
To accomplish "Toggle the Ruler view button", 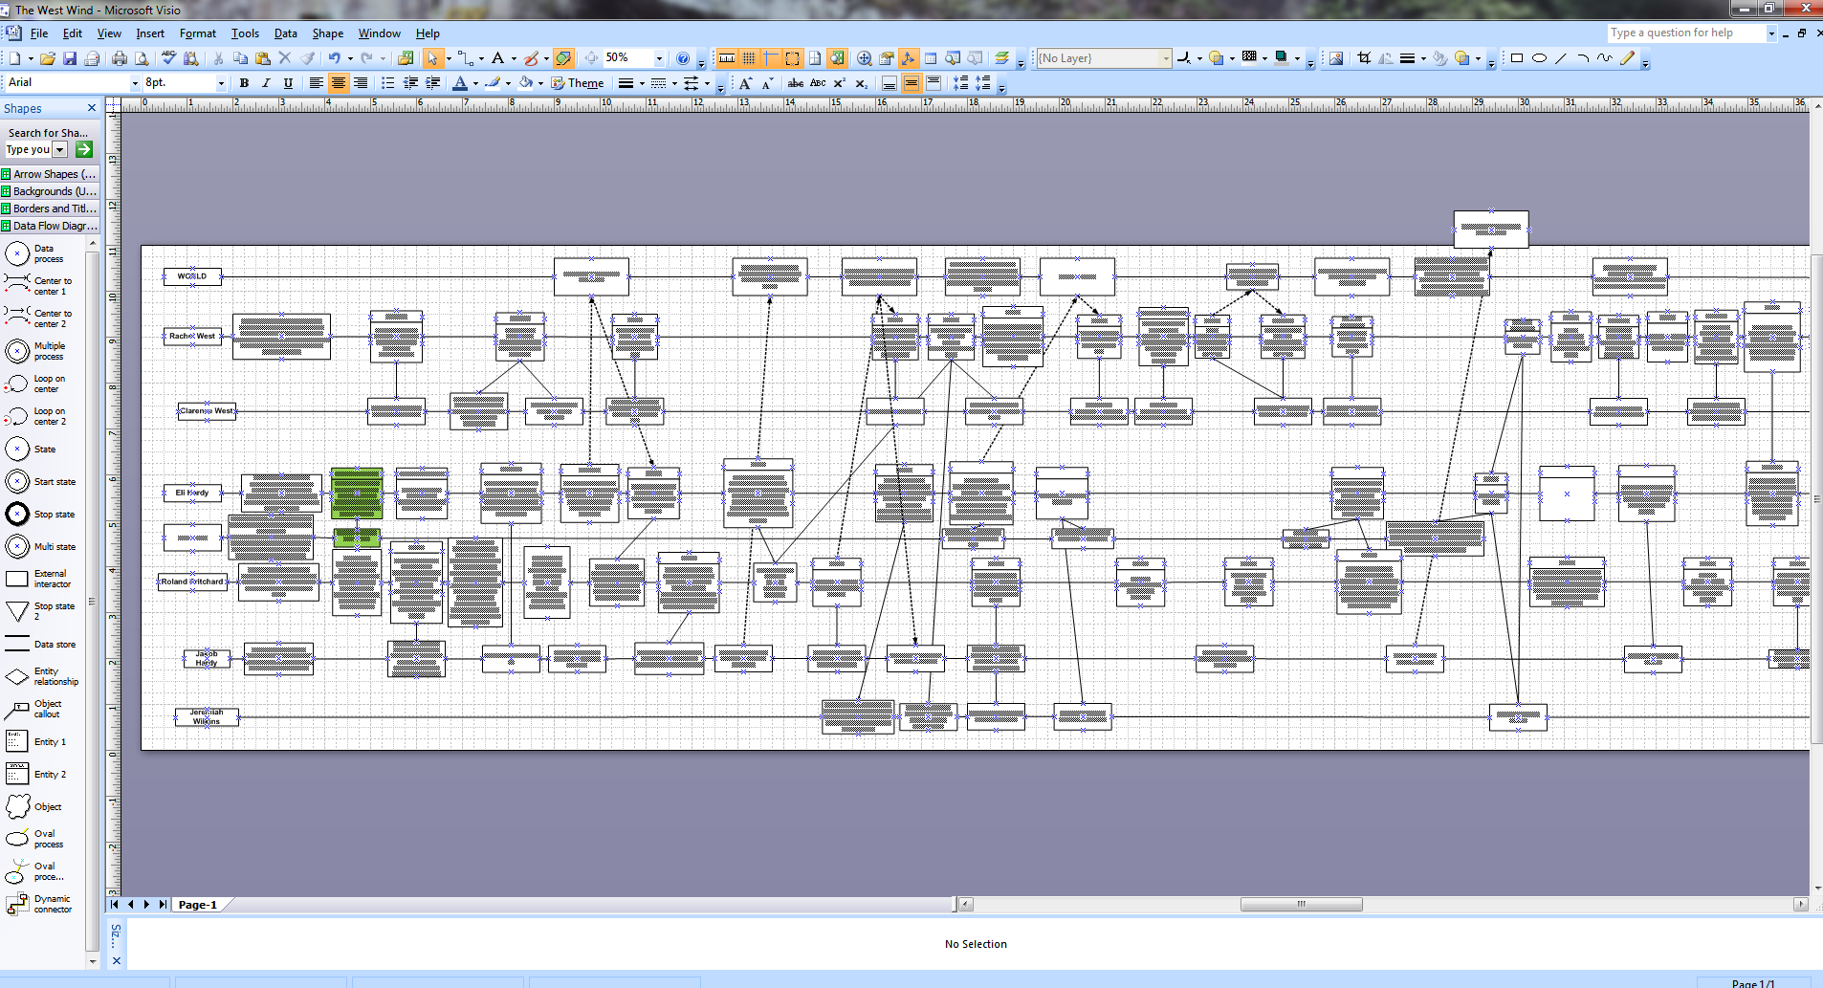I will tap(727, 58).
